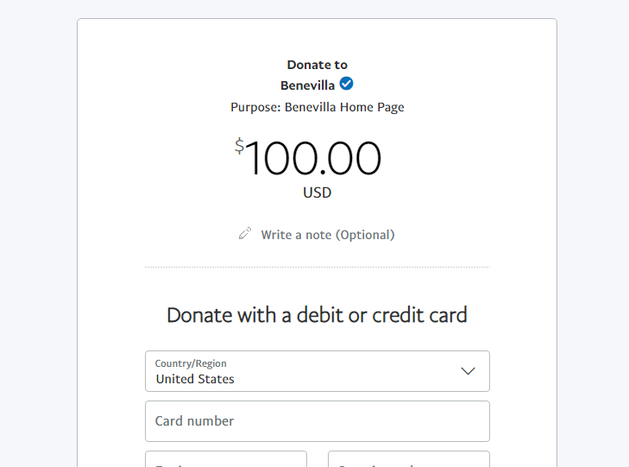Viewport: 629px width, 467px height.
Task: Click the small dollar sign before 100.00
Action: (239, 146)
